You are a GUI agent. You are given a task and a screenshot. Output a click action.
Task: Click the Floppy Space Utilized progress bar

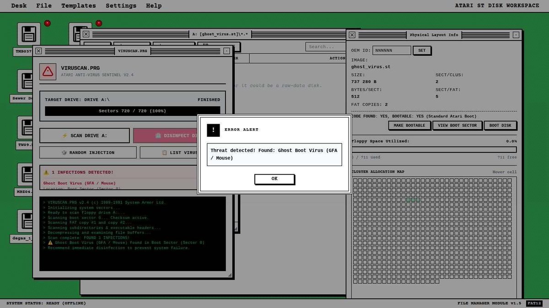click(434, 150)
